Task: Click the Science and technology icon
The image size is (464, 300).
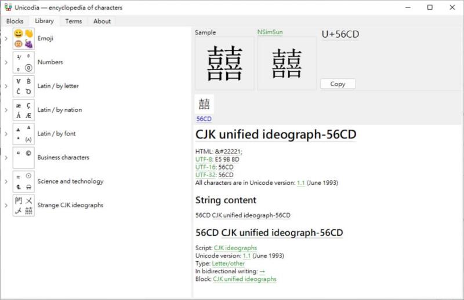Action: [x=24, y=181]
